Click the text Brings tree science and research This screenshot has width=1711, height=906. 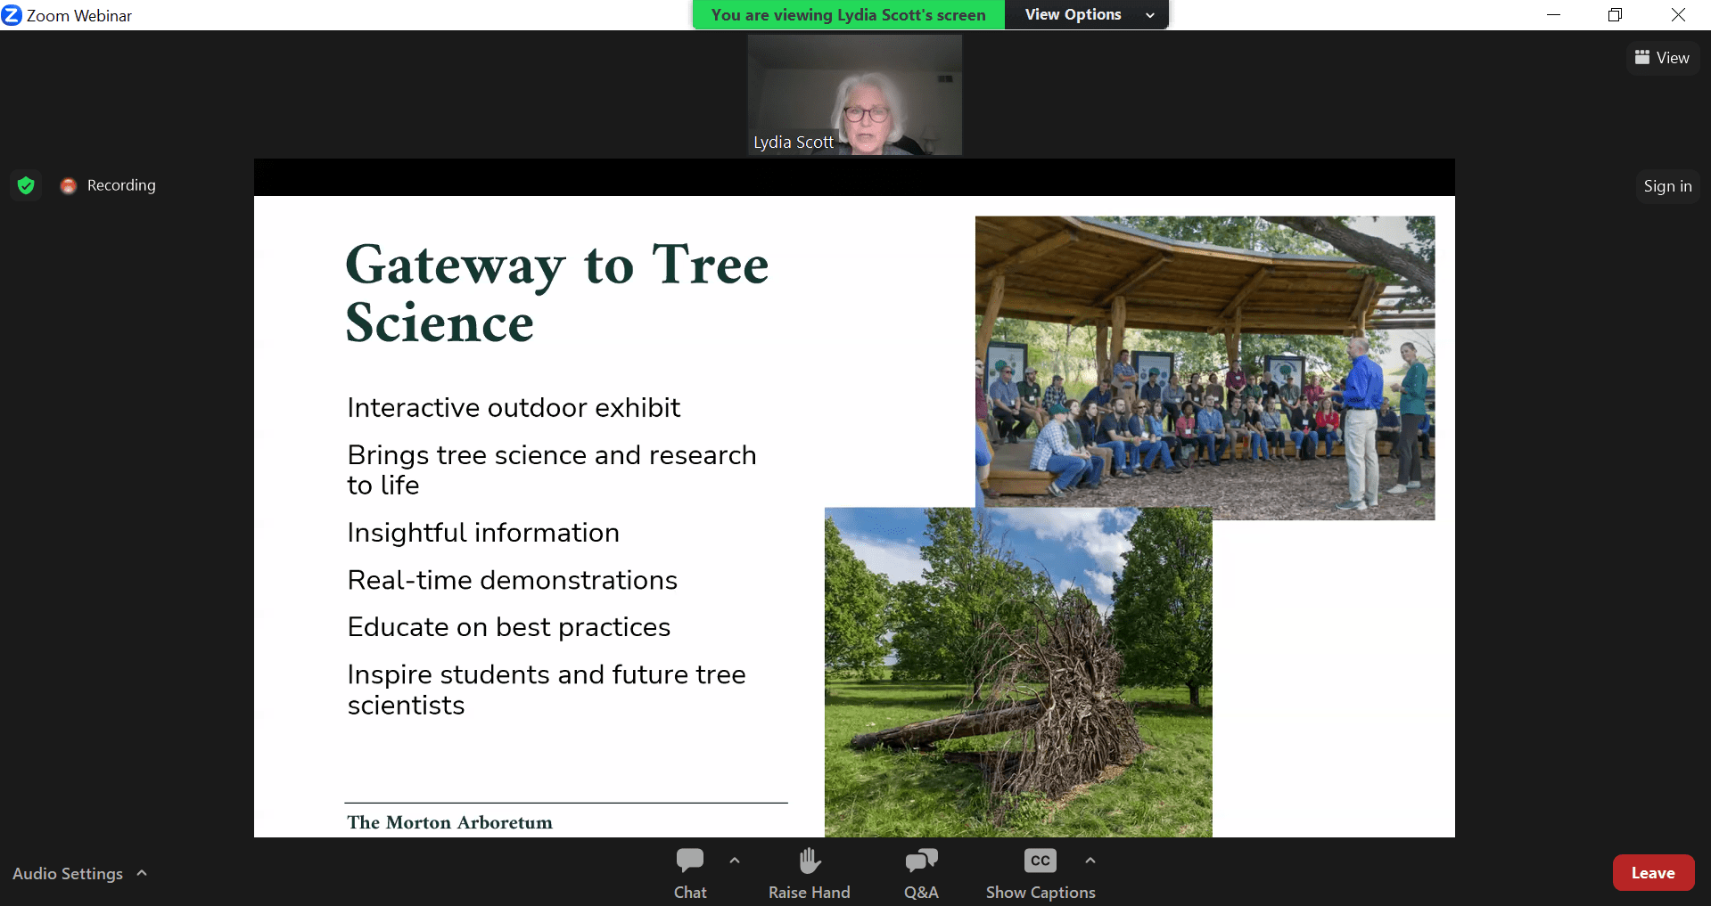552,455
